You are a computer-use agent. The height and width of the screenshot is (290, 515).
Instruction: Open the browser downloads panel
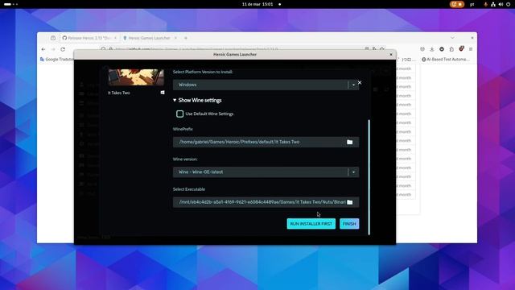tap(432, 49)
